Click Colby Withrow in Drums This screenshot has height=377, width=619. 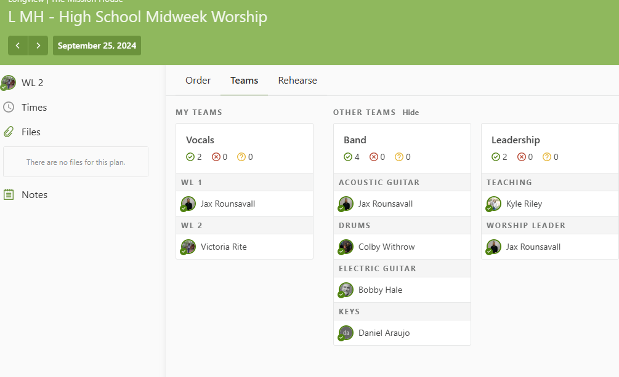tap(386, 247)
